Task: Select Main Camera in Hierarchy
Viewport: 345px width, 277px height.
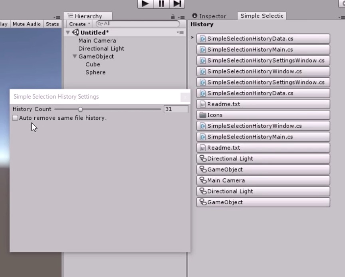Action: tap(97, 41)
